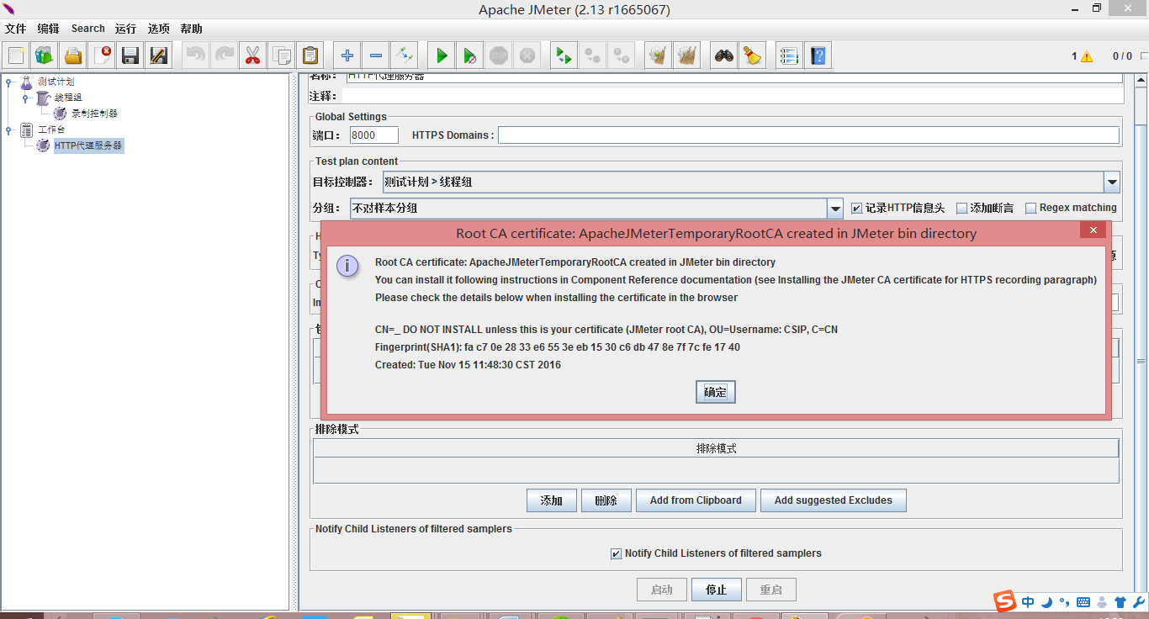Click the Close test plan icon
Viewport: 1149px width, 619px height.
pos(102,56)
